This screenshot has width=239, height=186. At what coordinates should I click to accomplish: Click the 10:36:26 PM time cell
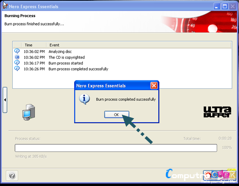(34, 69)
